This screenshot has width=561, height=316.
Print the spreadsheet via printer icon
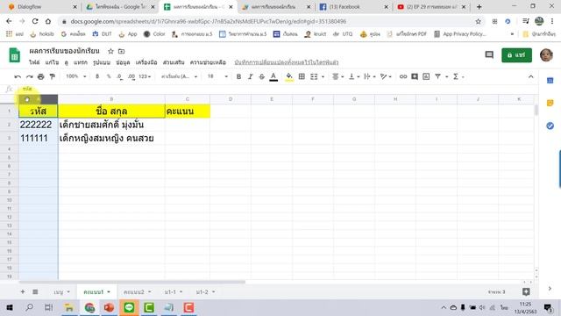click(x=41, y=76)
